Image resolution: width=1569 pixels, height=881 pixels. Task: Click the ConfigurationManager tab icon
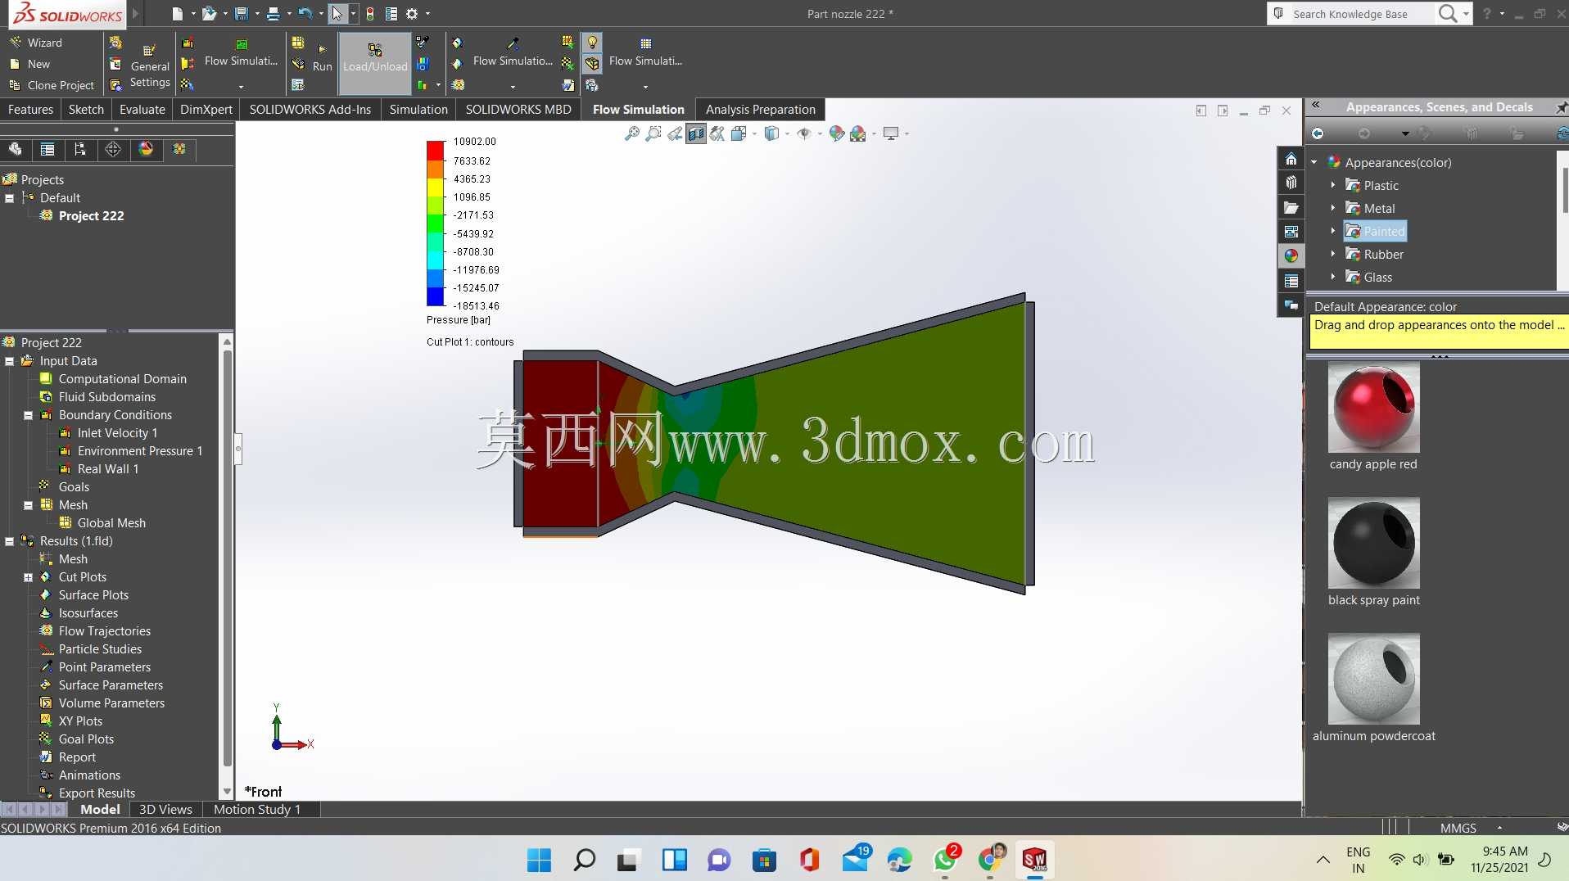pos(80,149)
